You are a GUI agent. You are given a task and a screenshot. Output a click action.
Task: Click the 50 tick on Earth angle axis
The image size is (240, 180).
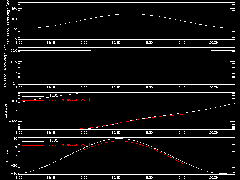pos(15,29)
